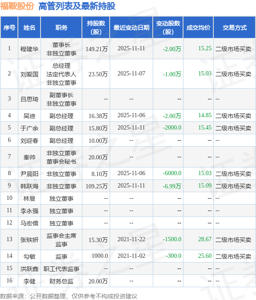
Task: Click the position 法定代表人
Action: tap(61, 74)
